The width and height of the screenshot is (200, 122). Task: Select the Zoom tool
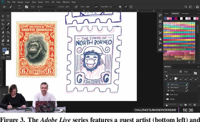coord(3,45)
